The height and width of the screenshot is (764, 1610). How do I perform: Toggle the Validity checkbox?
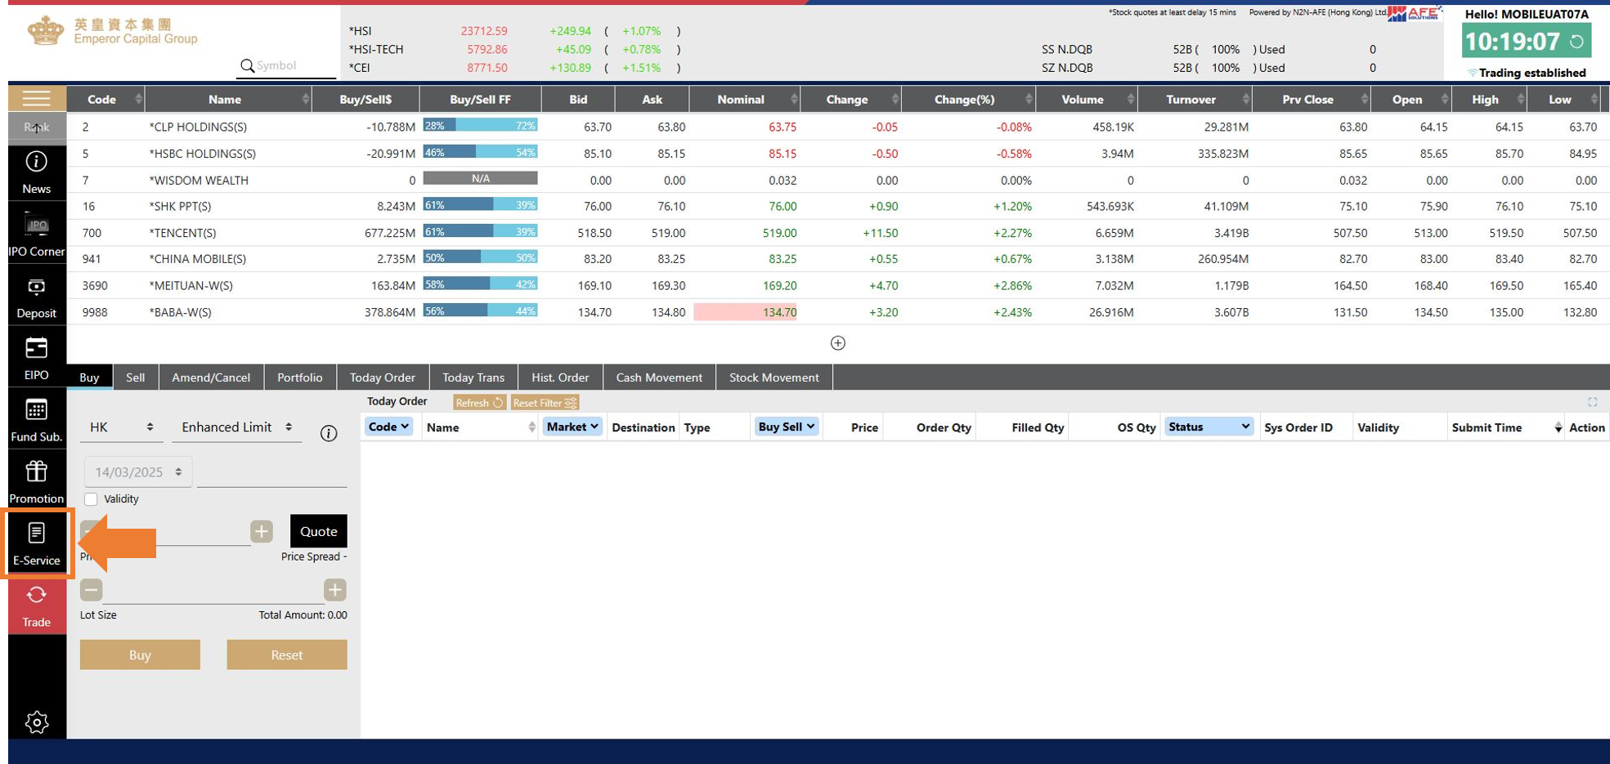tap(91, 499)
